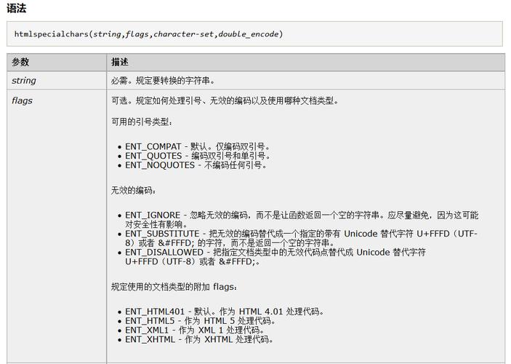Click the ENT_QUOTES list item
The width and height of the screenshot is (511, 364).
pos(198,156)
